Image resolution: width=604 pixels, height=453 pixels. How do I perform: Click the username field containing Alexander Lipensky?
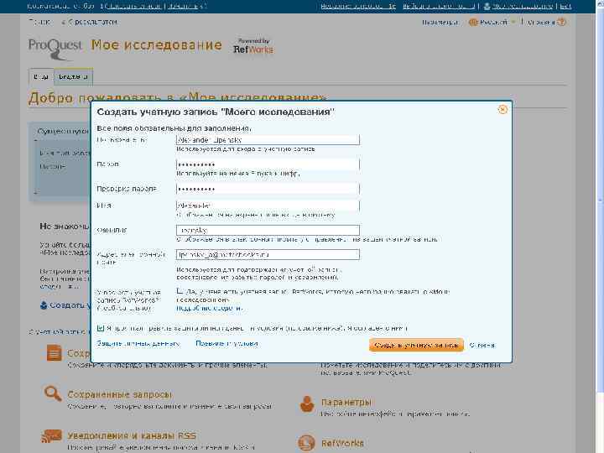(268, 140)
